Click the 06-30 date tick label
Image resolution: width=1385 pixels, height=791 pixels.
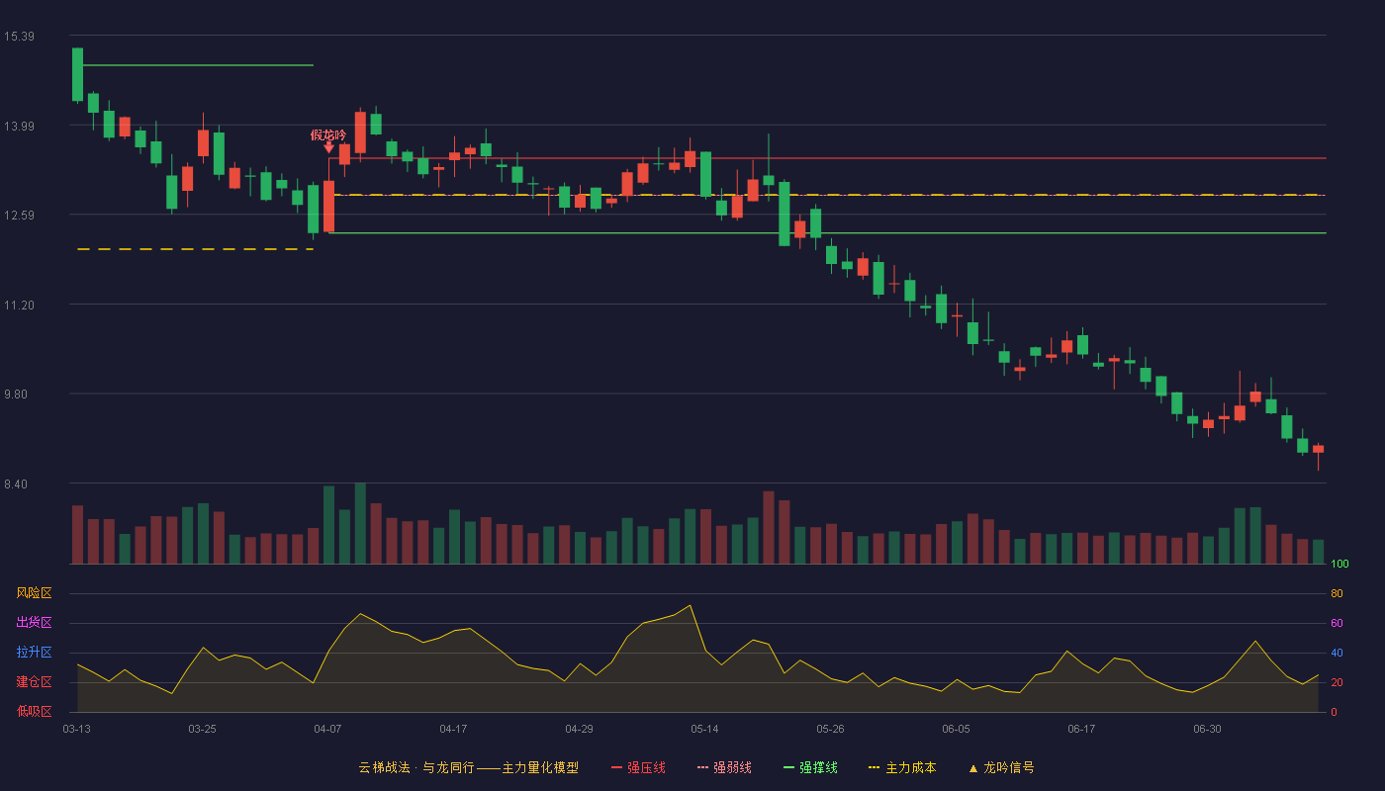1207,729
